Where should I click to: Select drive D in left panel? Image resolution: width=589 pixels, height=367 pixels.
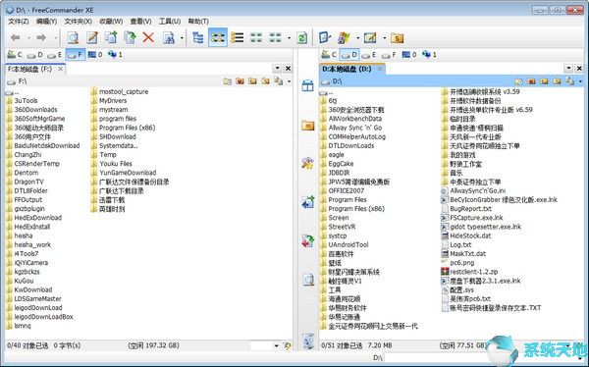[35, 55]
